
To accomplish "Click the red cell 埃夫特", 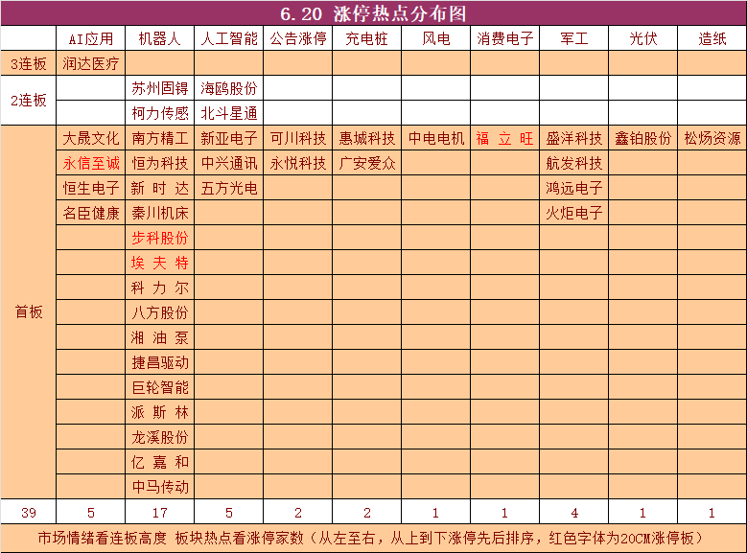I will 159,263.
